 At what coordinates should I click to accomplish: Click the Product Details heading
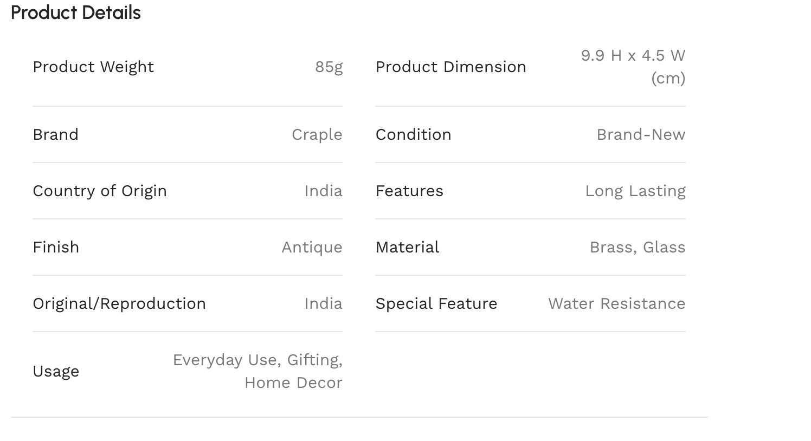(x=76, y=12)
